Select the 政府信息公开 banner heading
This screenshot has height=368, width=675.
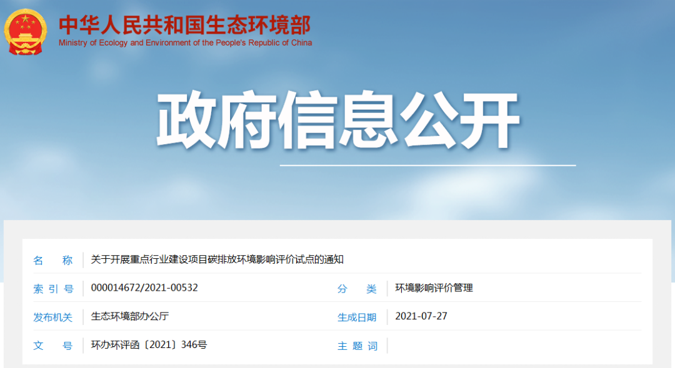[x=337, y=120]
